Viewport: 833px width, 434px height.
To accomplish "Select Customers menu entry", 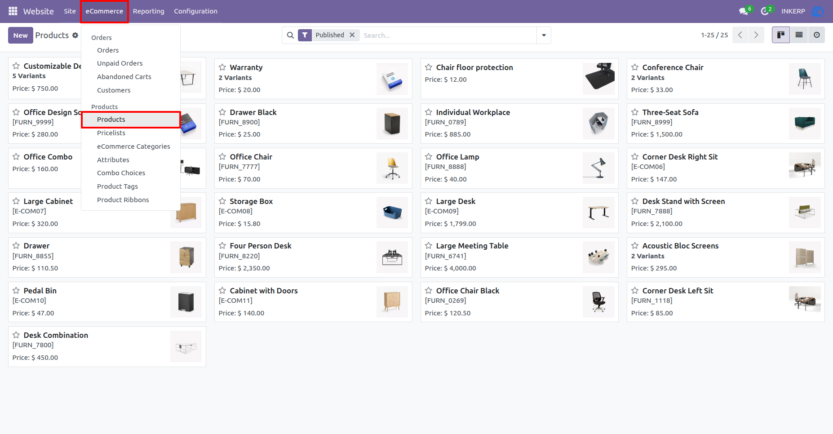I will tap(131, 90).
